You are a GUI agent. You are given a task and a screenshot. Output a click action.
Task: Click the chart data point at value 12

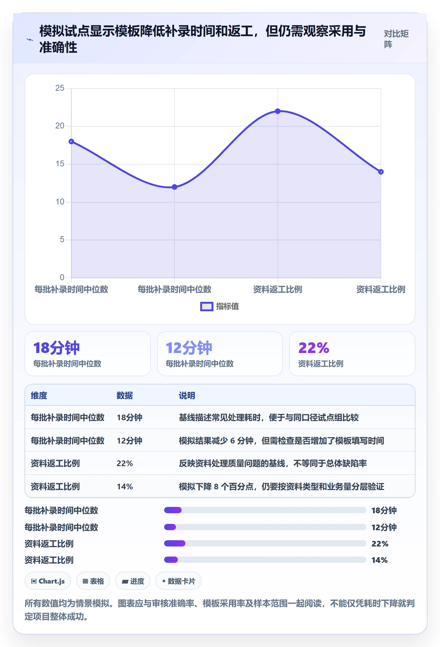[x=174, y=187]
